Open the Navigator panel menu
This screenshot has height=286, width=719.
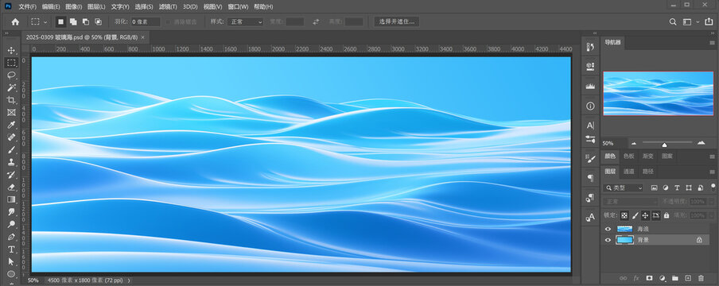pyautogui.click(x=712, y=42)
